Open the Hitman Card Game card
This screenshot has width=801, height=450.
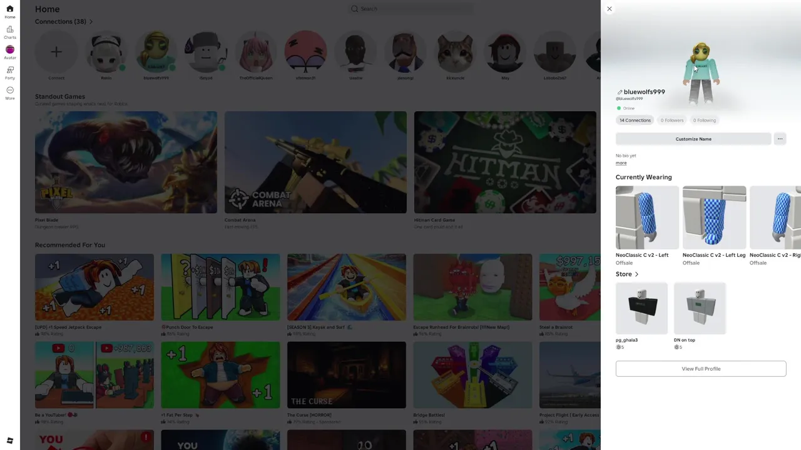(505, 162)
